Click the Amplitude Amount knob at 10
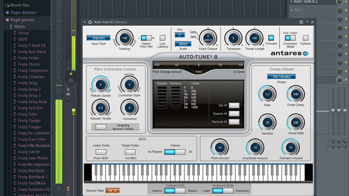This screenshot has width=349, height=196. point(255,148)
